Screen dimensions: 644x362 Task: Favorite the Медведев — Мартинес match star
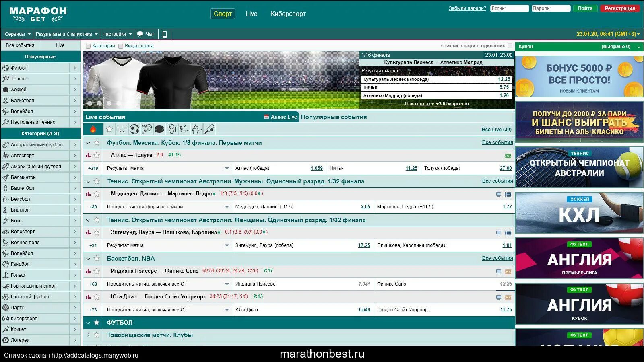[x=97, y=194]
